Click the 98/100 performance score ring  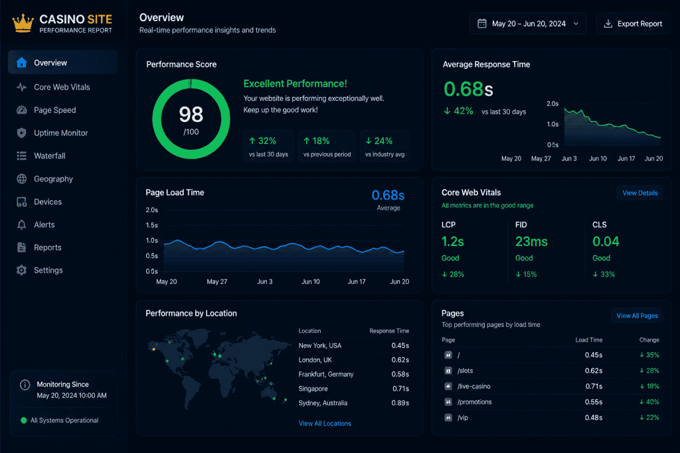pyautogui.click(x=191, y=119)
